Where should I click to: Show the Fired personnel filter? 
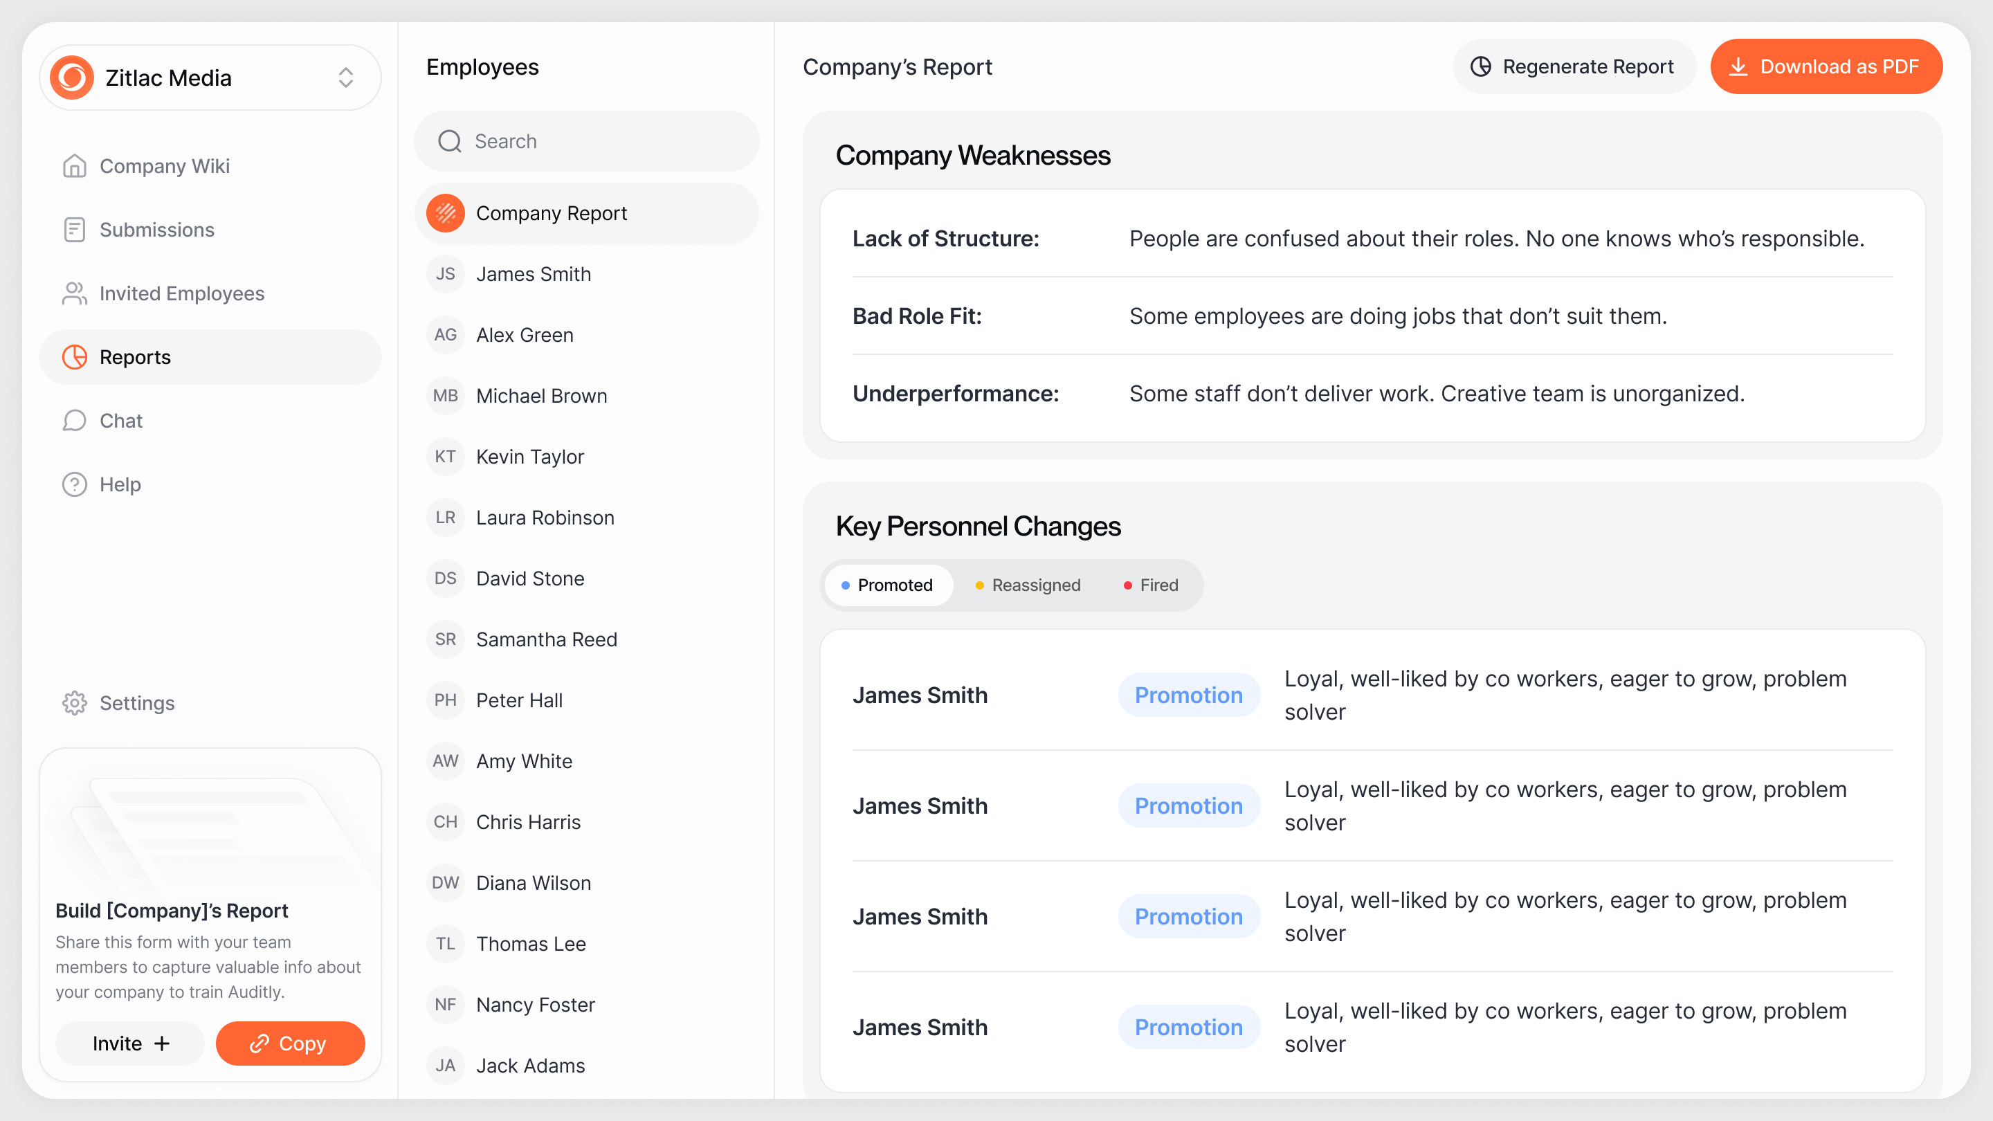coord(1152,585)
